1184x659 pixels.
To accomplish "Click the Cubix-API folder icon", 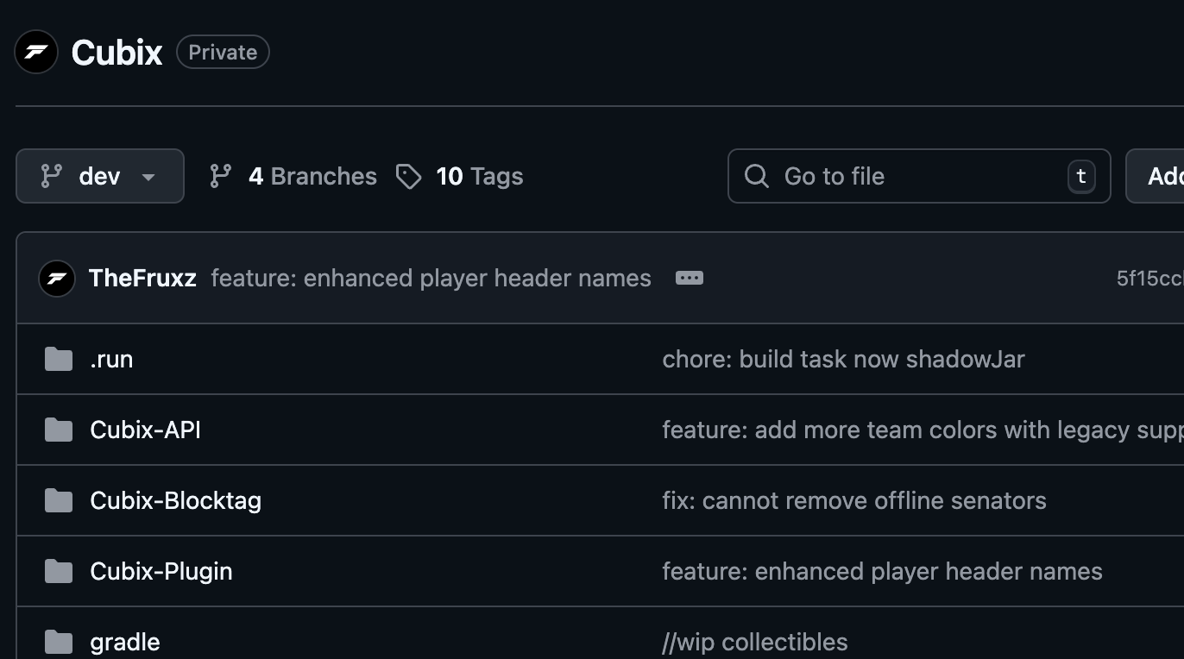I will (x=59, y=430).
